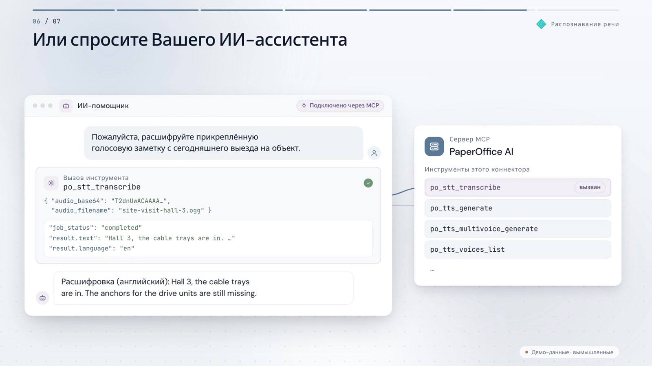Click the Инструменты этого коннектора heading
This screenshot has height=366, width=652.
[477, 170]
